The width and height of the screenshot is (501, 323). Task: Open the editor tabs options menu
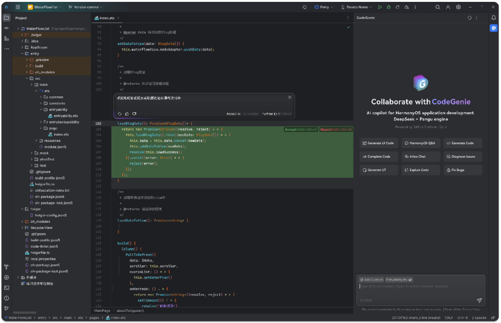point(348,18)
